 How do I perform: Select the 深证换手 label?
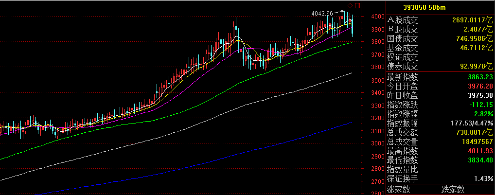pos(403,178)
